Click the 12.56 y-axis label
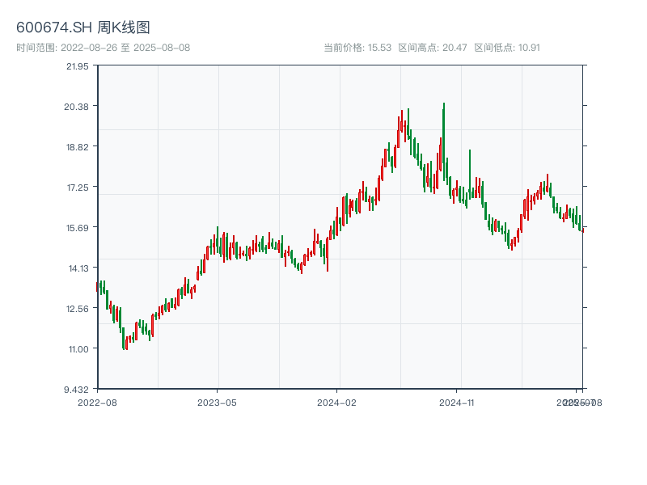The width and height of the screenshot is (647, 485). 78,309
